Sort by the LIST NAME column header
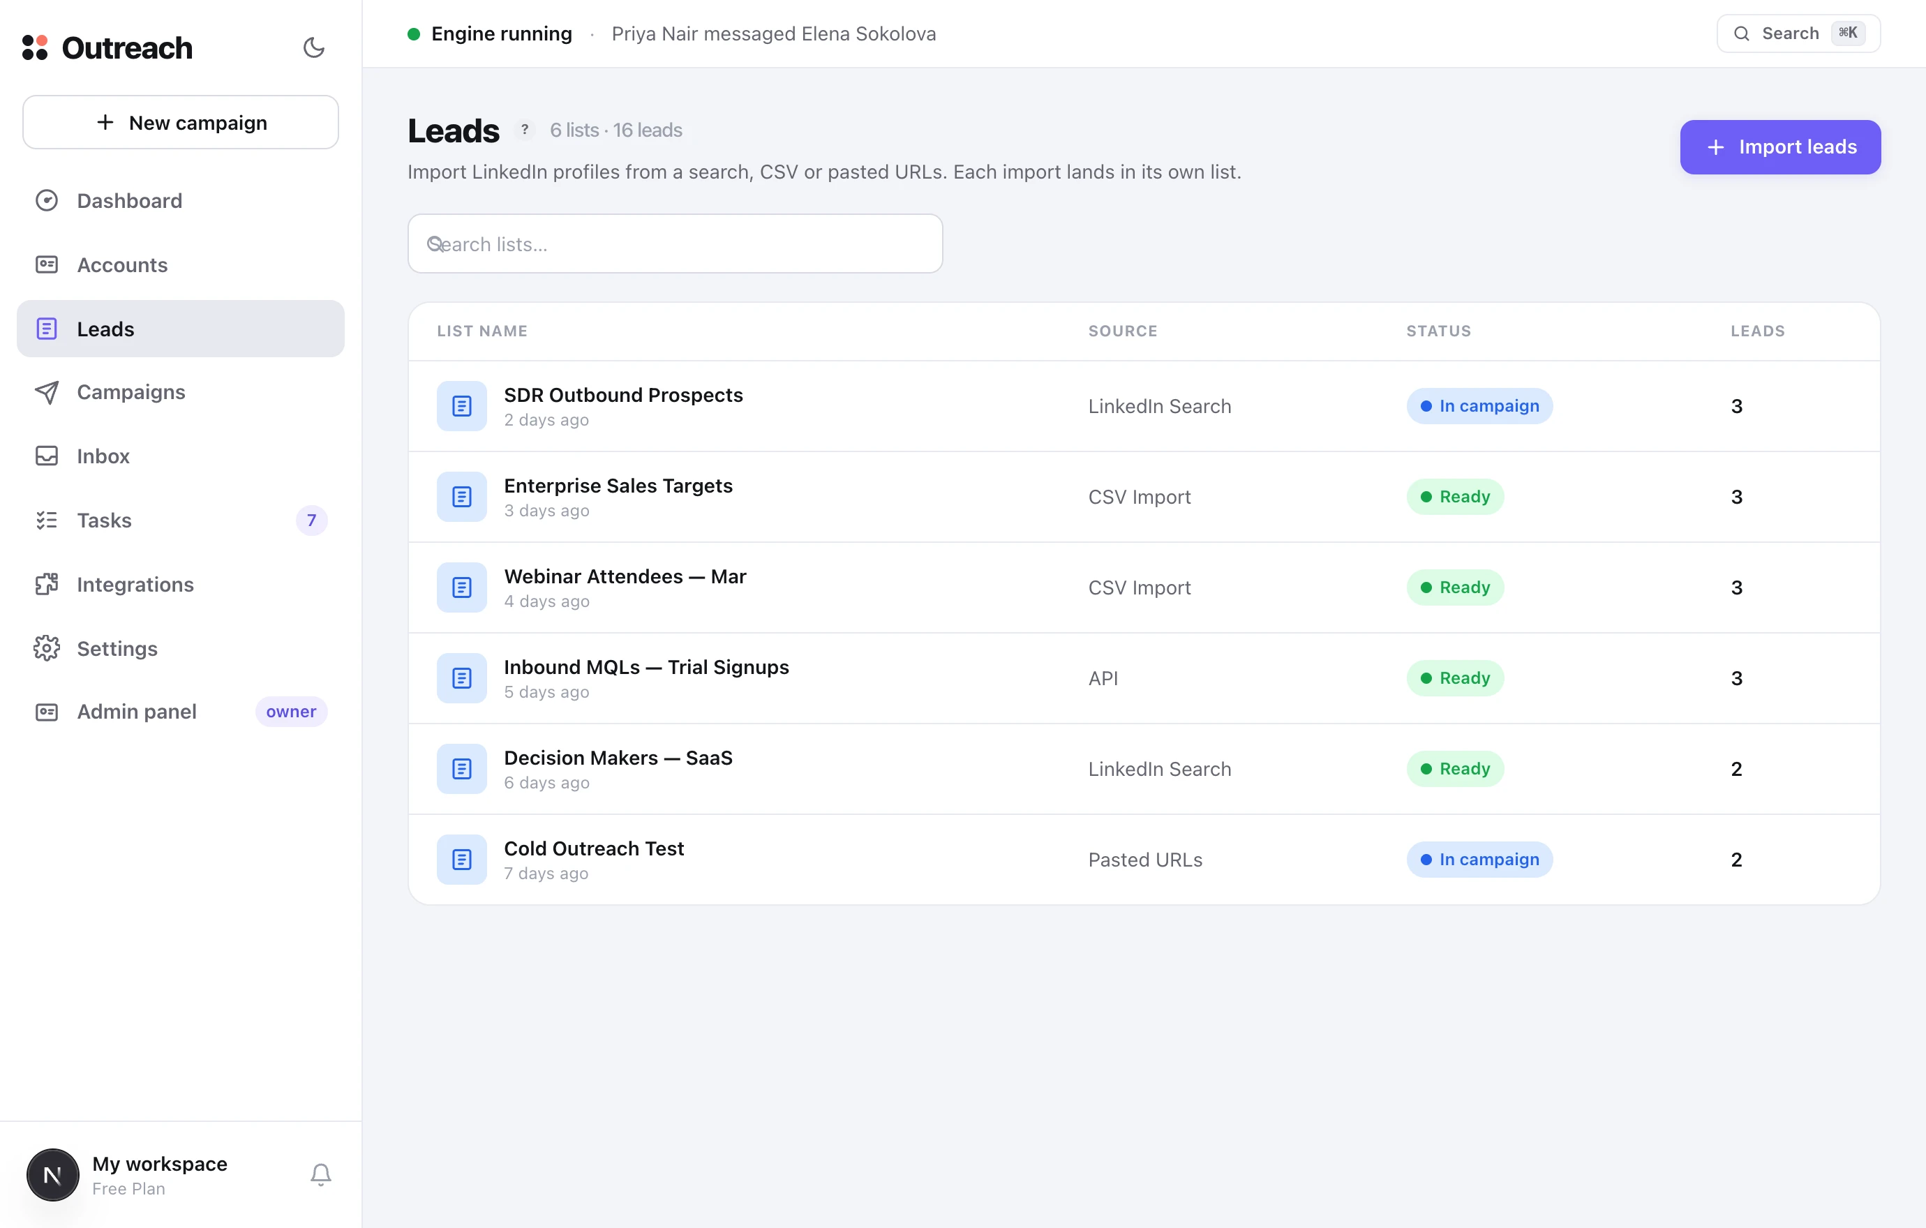The height and width of the screenshot is (1228, 1926). tap(482, 331)
